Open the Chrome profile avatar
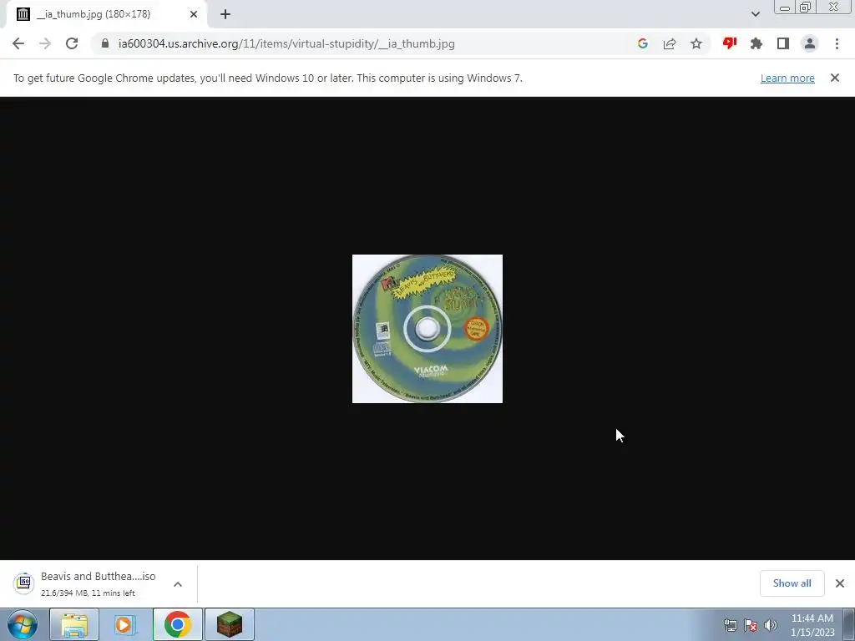This screenshot has width=855, height=641. 810,43
